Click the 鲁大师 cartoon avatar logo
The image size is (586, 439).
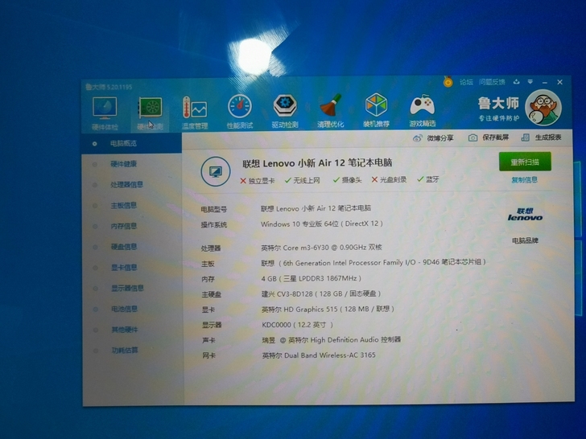click(x=543, y=109)
